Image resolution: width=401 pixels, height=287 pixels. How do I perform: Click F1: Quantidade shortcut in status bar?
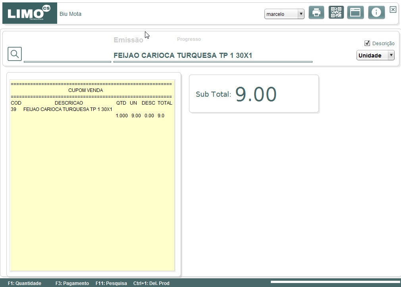pos(25,283)
